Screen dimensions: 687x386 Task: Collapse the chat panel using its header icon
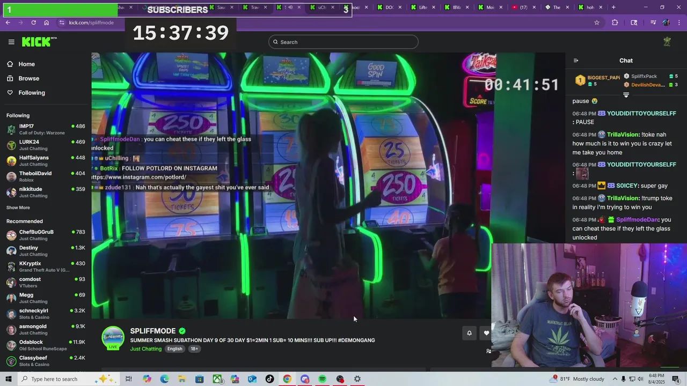click(576, 61)
